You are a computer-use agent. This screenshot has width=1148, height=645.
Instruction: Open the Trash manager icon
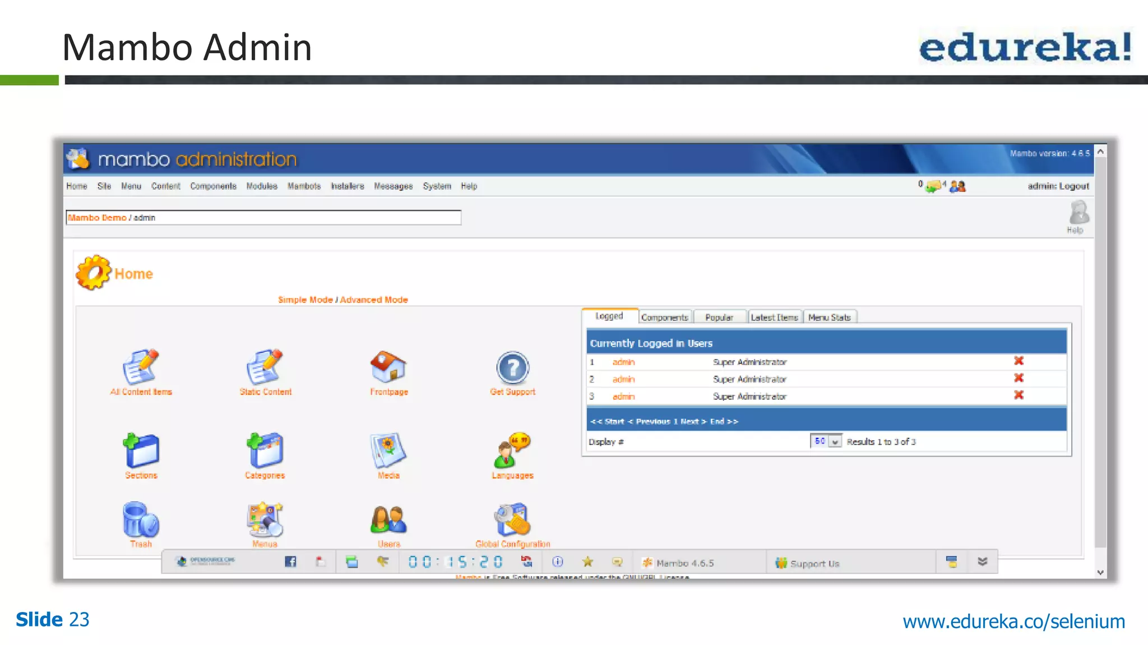pos(141,520)
